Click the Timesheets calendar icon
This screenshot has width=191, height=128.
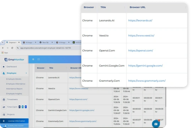(4, 100)
